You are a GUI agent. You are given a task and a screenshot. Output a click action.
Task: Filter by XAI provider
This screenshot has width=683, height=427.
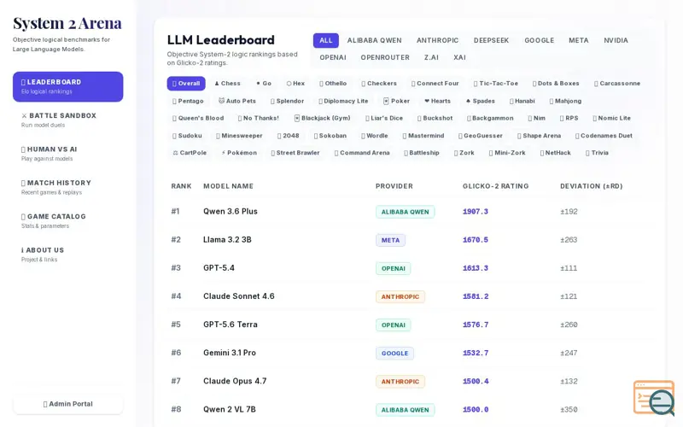(x=459, y=57)
